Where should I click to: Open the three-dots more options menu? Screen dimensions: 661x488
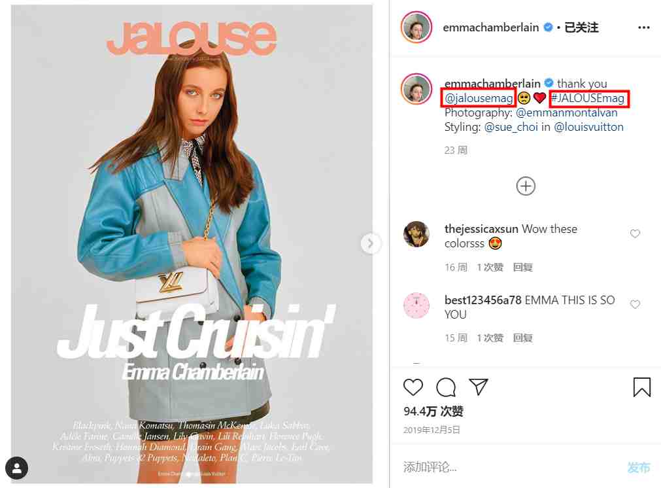pos(644,27)
